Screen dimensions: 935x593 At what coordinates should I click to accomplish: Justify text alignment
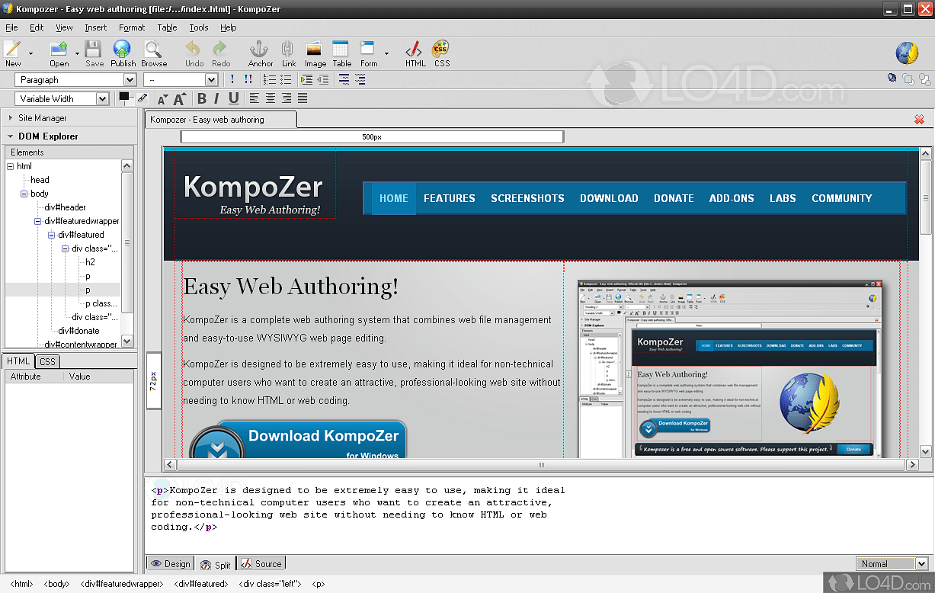(303, 98)
